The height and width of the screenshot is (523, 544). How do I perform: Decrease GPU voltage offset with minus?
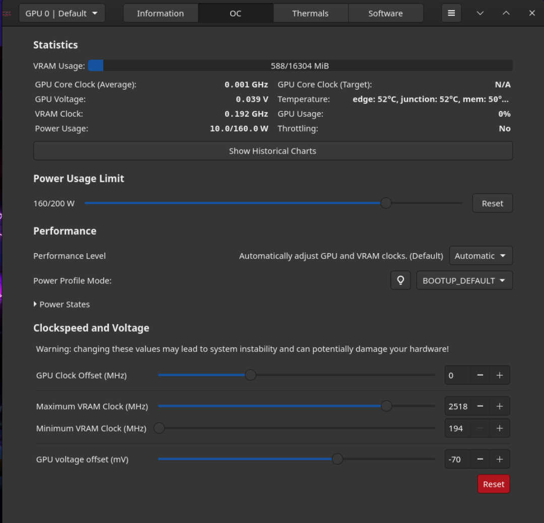(x=480, y=459)
